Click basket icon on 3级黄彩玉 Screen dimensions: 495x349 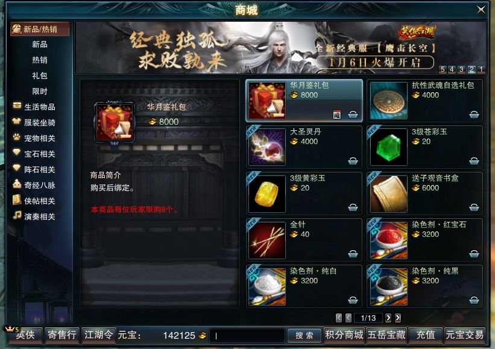[x=353, y=207]
